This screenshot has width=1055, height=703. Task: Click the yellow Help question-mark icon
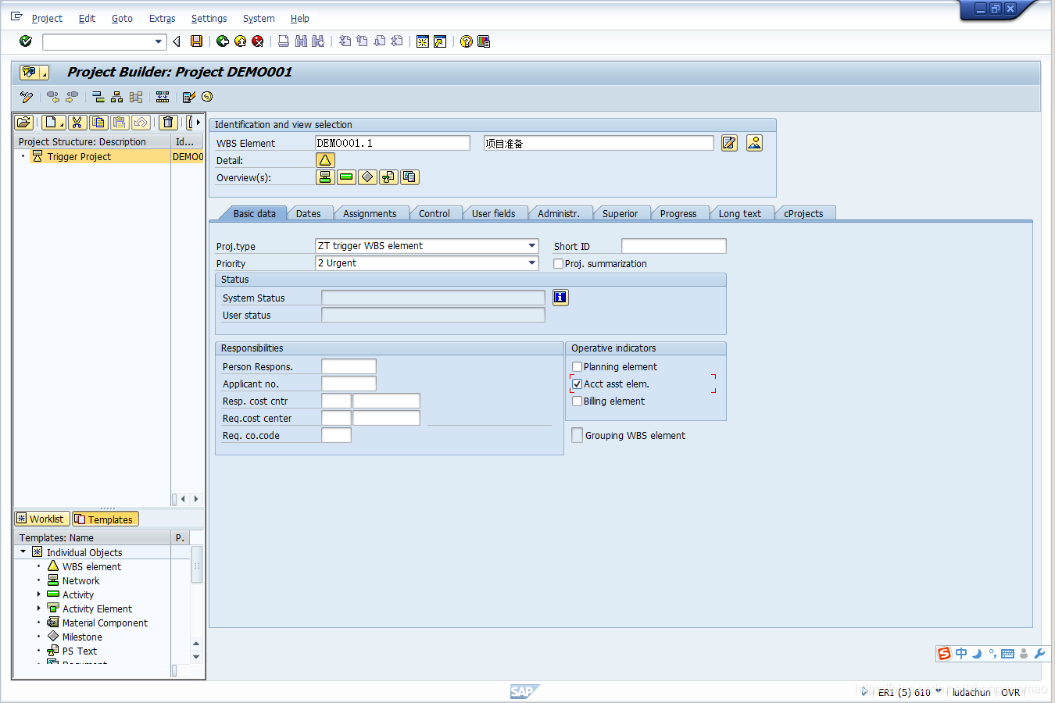467,41
